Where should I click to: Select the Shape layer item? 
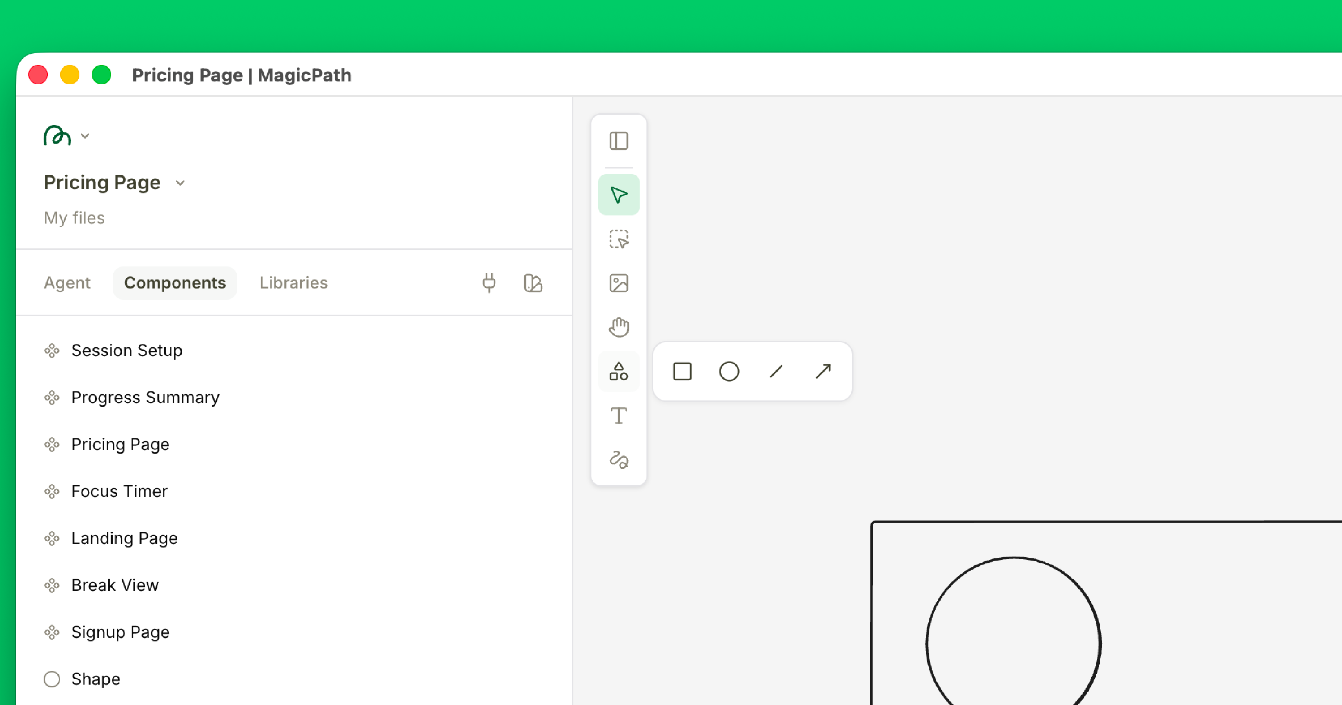pos(294,679)
